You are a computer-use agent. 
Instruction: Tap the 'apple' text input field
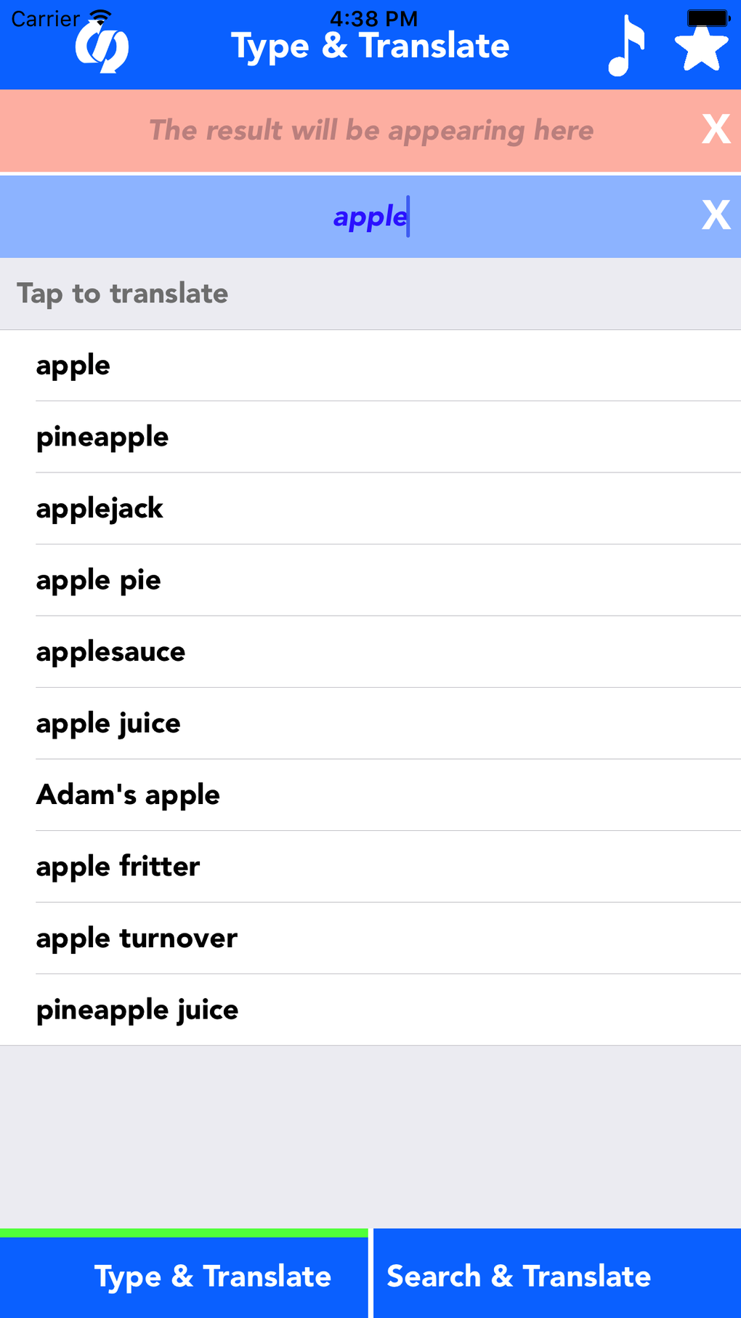[370, 217]
